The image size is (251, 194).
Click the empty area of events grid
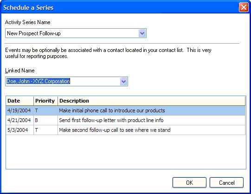pyautogui.click(x=125, y=152)
